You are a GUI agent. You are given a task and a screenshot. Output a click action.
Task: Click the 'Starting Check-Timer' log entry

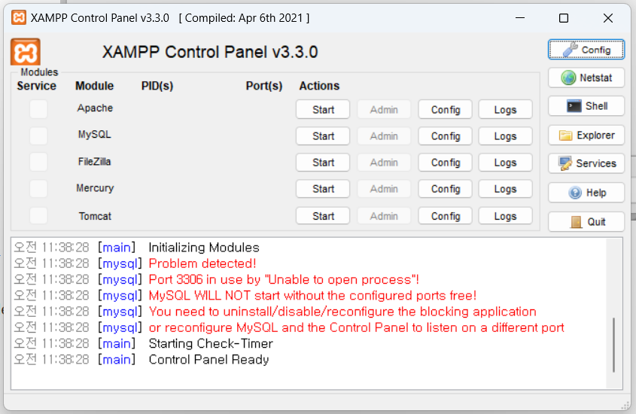[211, 344]
